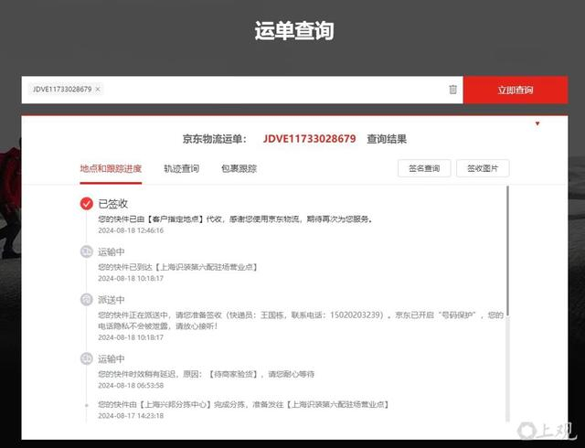Click the tracking list scrollbar

pyautogui.click(x=507, y=251)
